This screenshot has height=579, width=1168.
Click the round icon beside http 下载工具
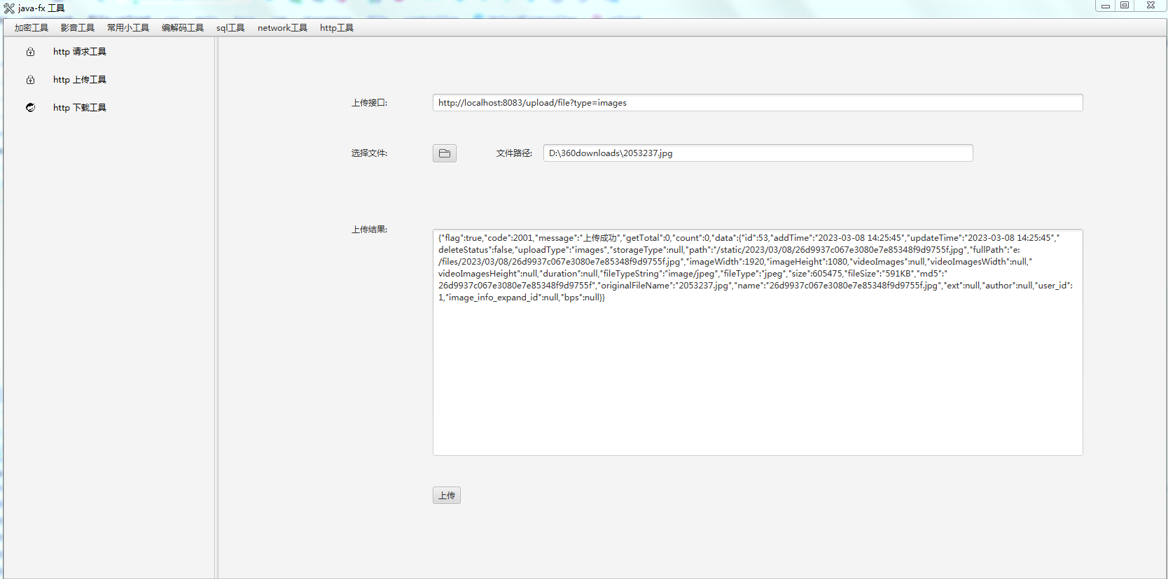(30, 108)
